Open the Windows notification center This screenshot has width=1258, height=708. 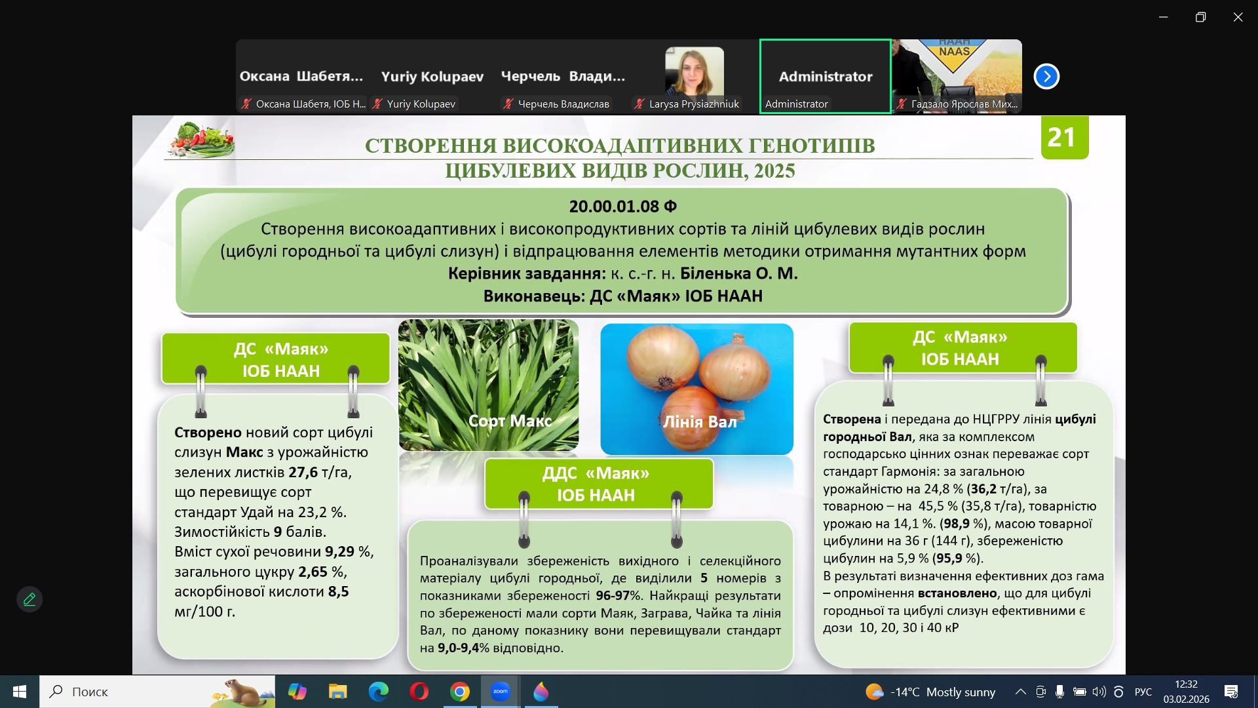1231,692
